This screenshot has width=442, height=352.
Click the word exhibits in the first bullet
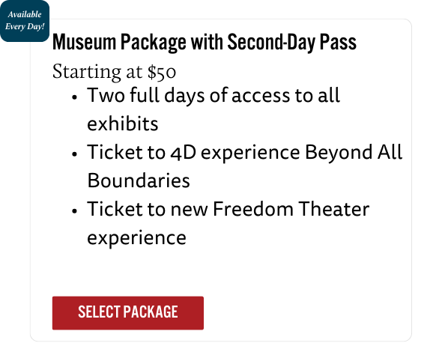[x=123, y=124]
